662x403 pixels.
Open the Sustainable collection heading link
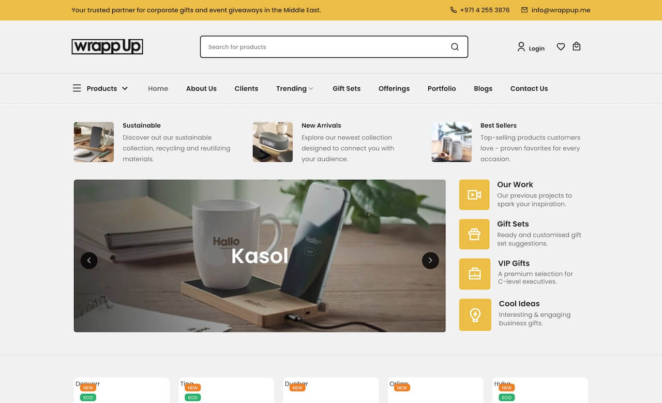pos(142,125)
